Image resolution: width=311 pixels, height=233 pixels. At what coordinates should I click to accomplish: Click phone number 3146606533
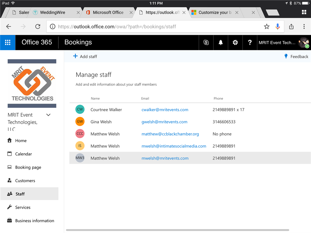pos(224,122)
